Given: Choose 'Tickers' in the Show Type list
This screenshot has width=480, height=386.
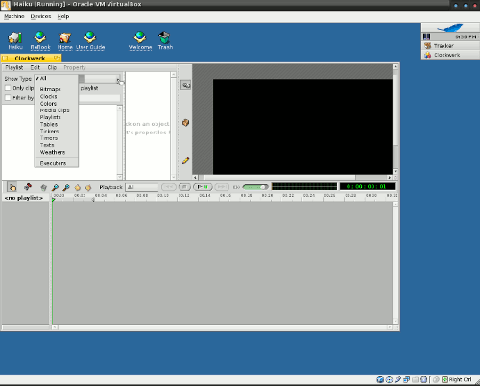Looking at the screenshot, I should [x=56, y=132].
